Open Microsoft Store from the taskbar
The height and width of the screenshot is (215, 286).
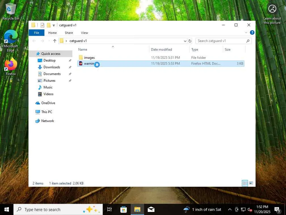point(123,209)
